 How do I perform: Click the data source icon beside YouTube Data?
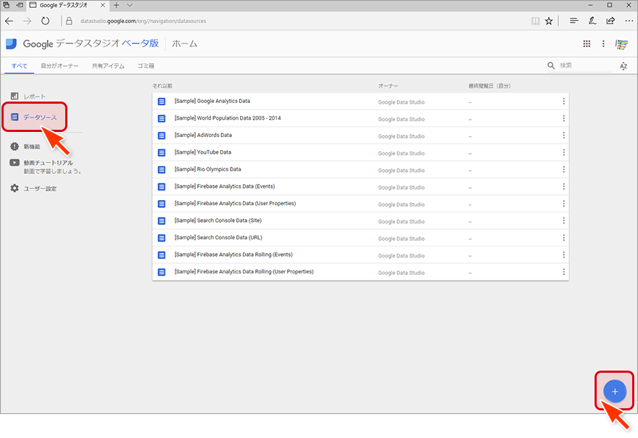click(x=162, y=153)
